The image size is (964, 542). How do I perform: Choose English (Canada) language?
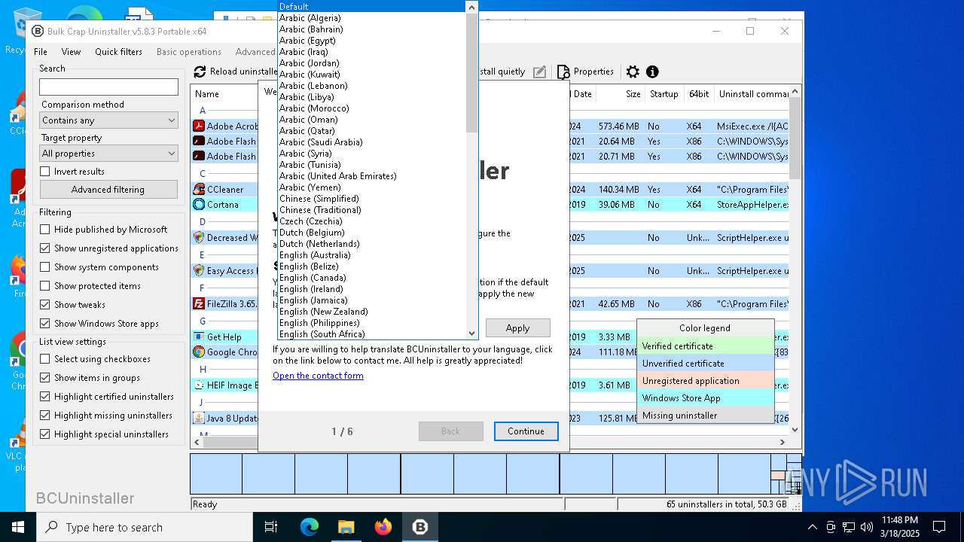[x=372, y=278]
